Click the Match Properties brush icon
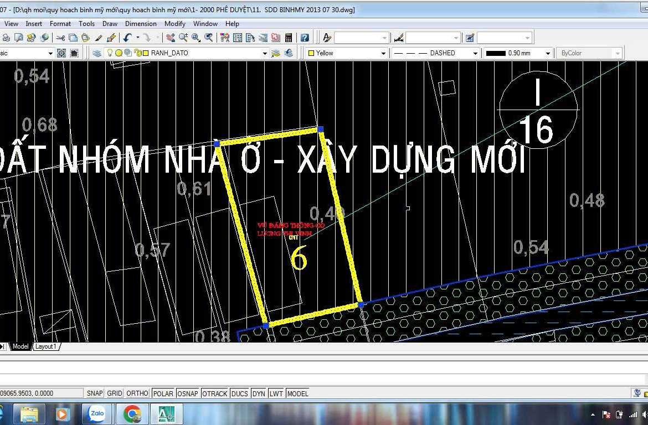This screenshot has width=648, height=425. [99, 38]
